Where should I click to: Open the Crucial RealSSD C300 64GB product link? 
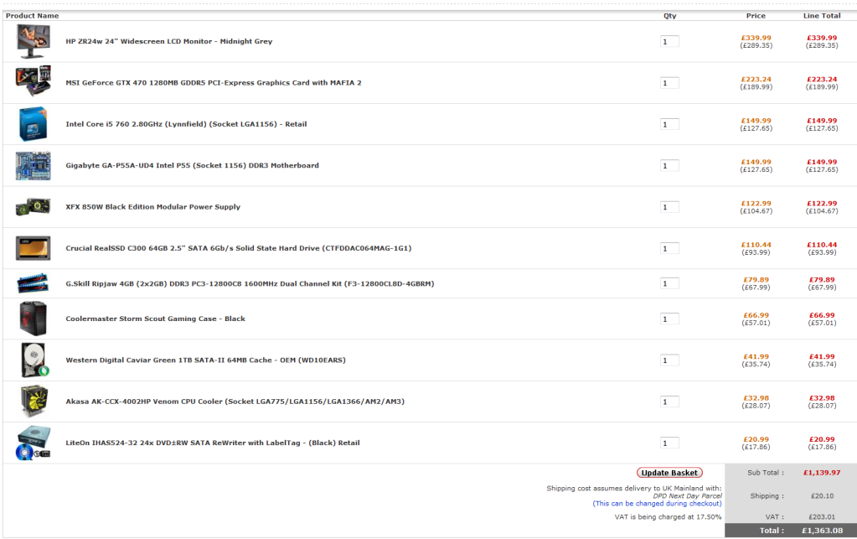point(238,248)
